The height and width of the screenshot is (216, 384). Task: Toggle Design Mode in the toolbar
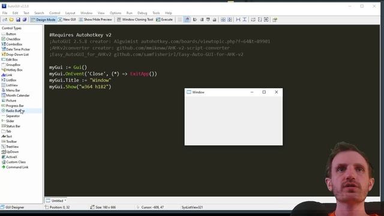(43, 20)
